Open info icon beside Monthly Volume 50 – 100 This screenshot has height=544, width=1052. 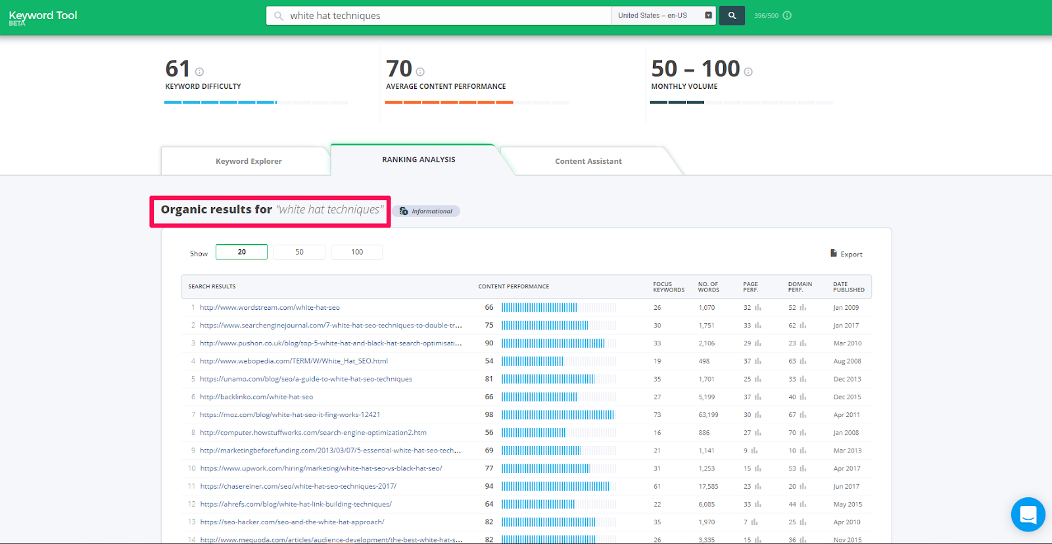click(x=748, y=72)
